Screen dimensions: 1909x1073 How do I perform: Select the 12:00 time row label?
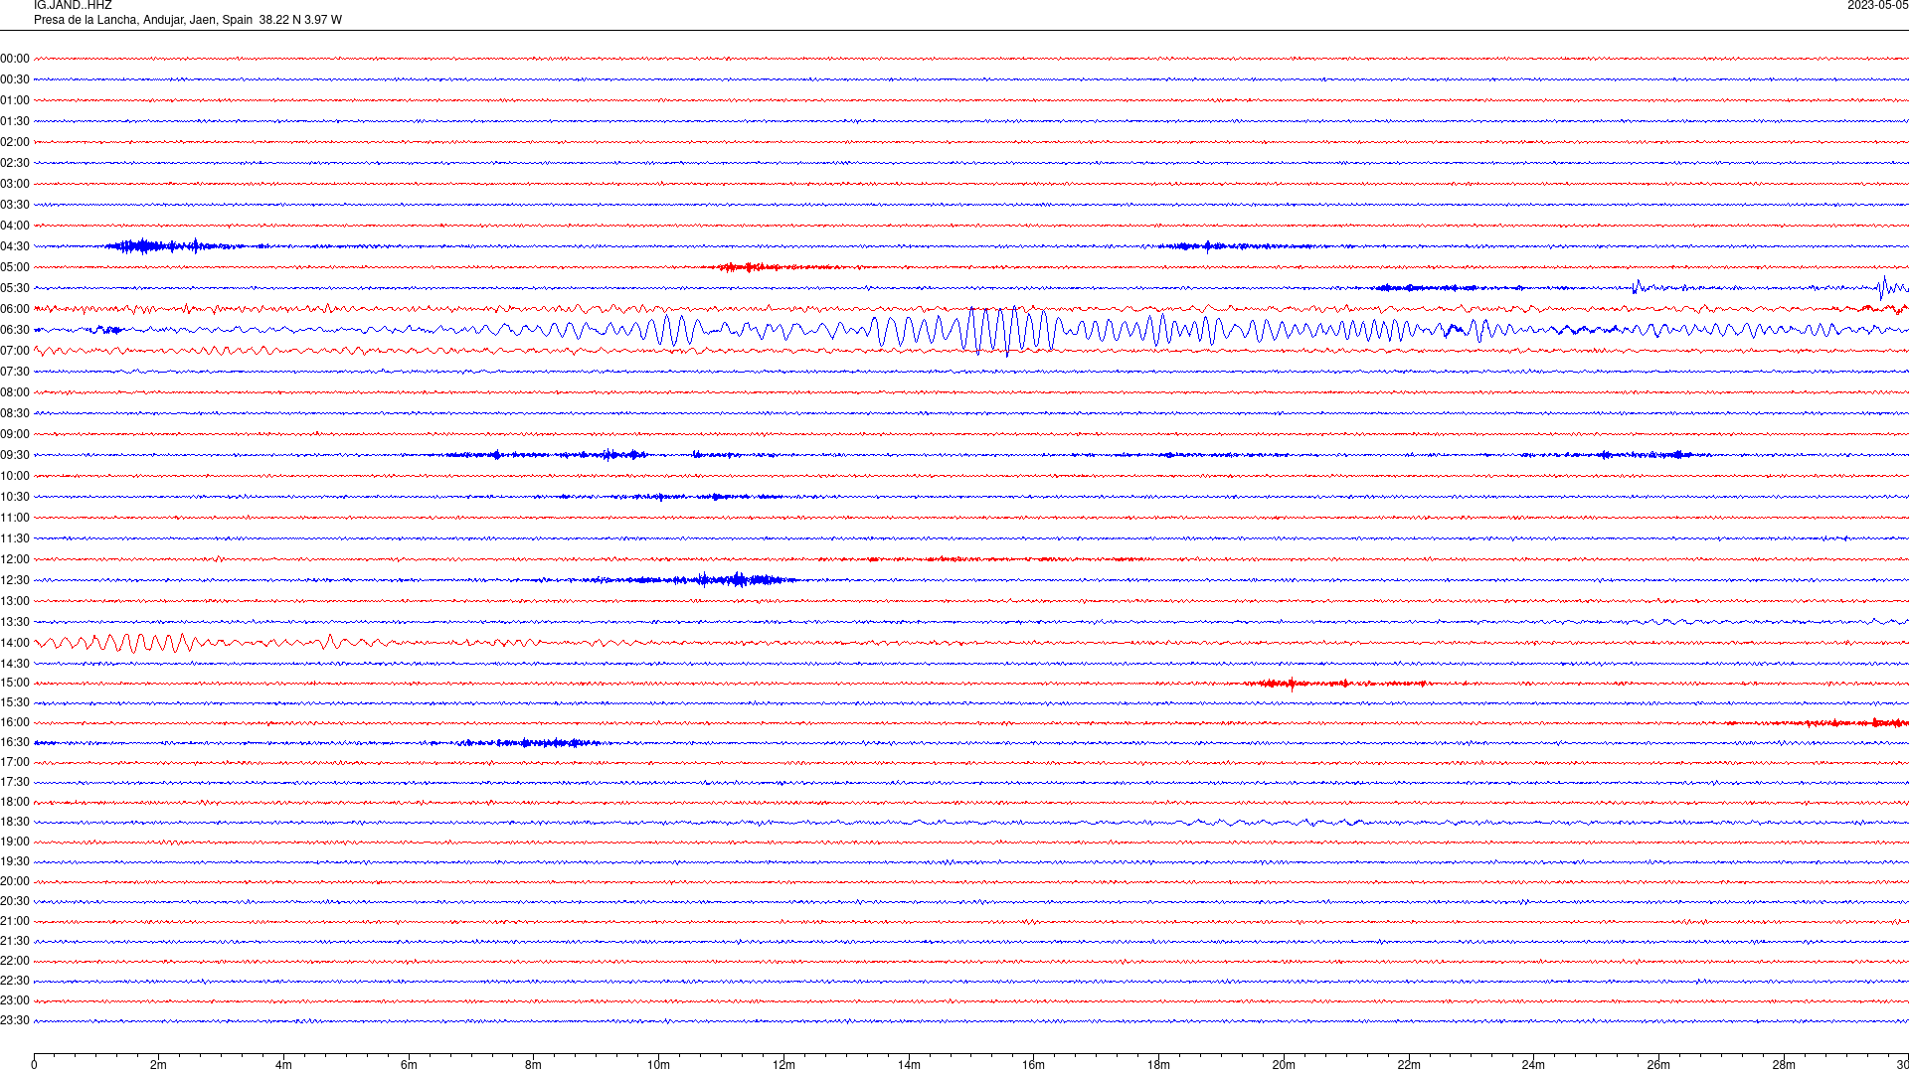point(15,559)
